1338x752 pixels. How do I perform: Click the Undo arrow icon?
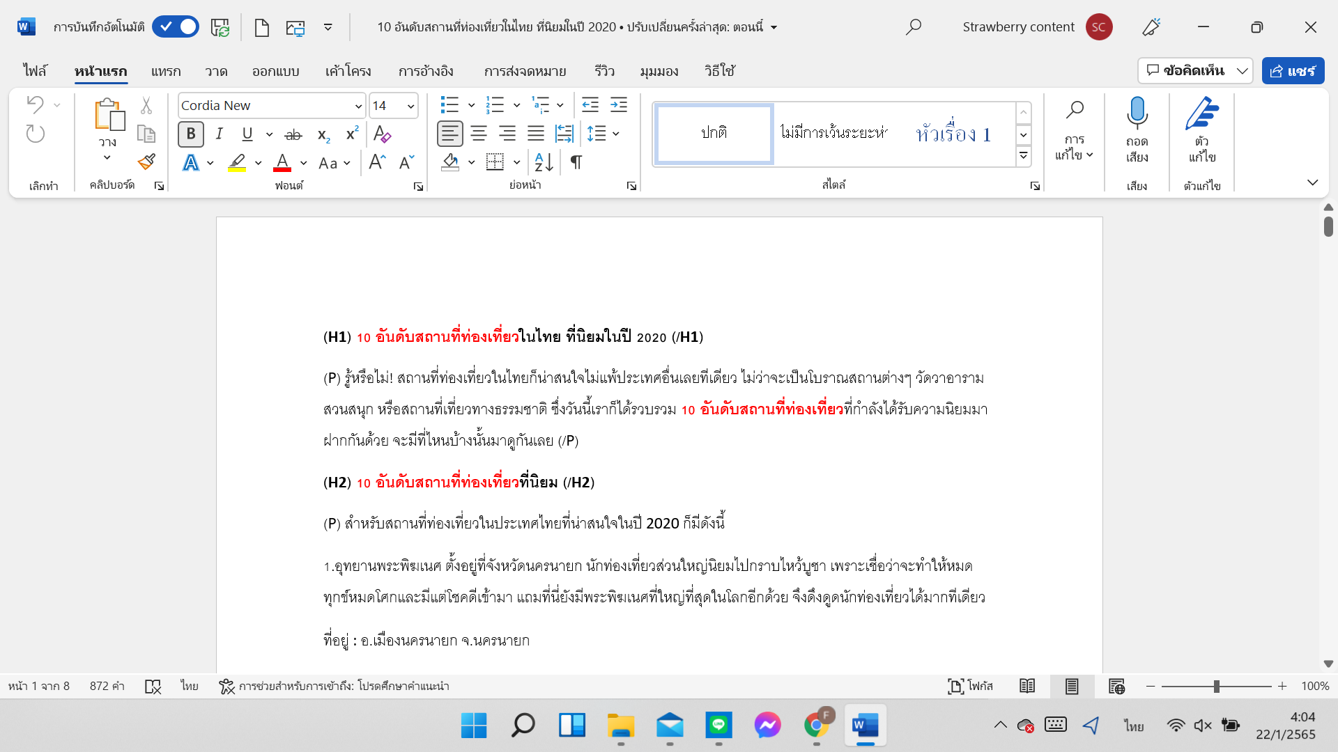pyautogui.click(x=36, y=104)
